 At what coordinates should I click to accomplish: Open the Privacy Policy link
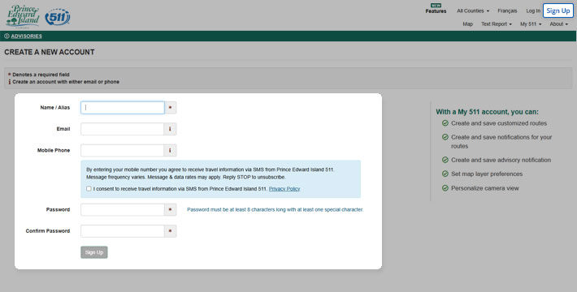(x=284, y=189)
